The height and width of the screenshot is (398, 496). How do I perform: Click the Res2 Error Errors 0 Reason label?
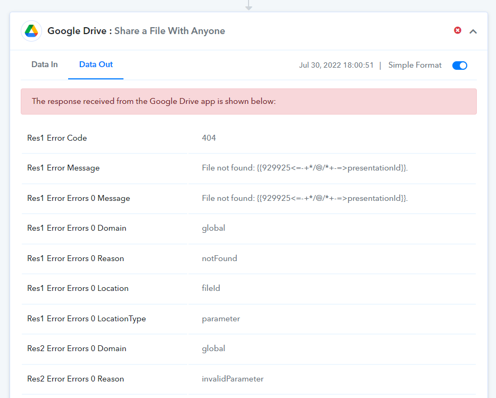[x=76, y=379]
